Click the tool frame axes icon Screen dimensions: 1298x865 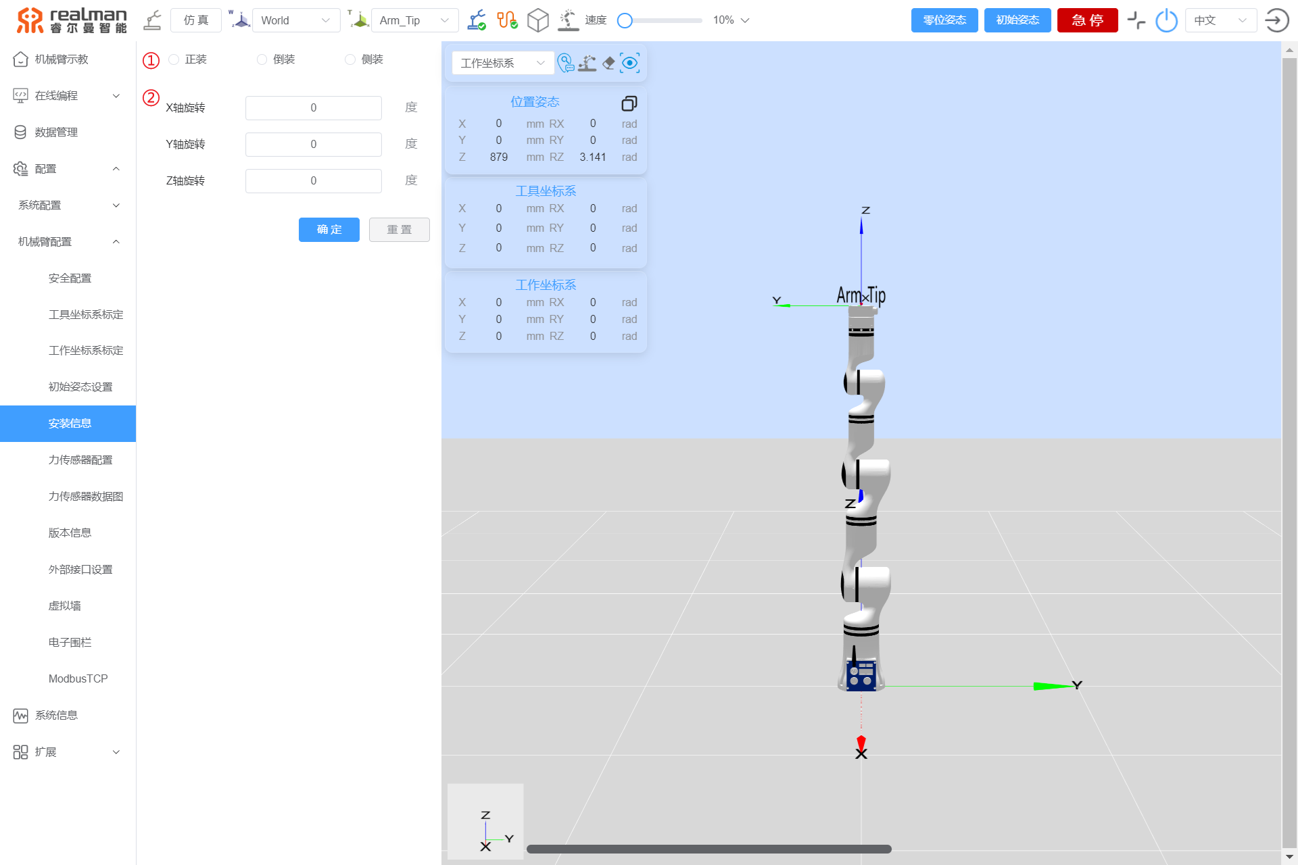click(x=358, y=20)
